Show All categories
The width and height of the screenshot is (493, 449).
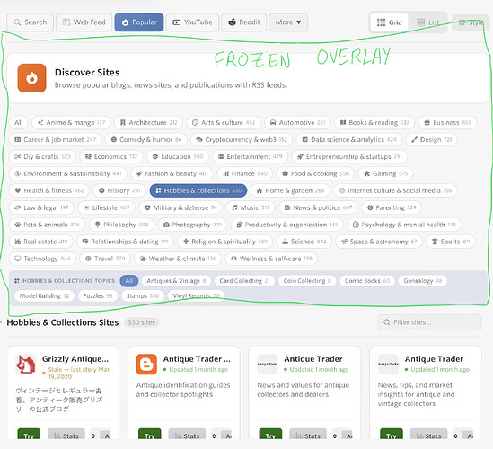(x=19, y=123)
